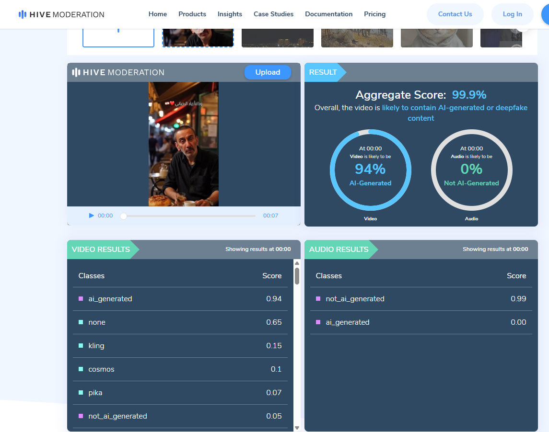This screenshot has height=432, width=549.
Task: Click the scroll down arrow in Video Results
Action: (x=297, y=427)
